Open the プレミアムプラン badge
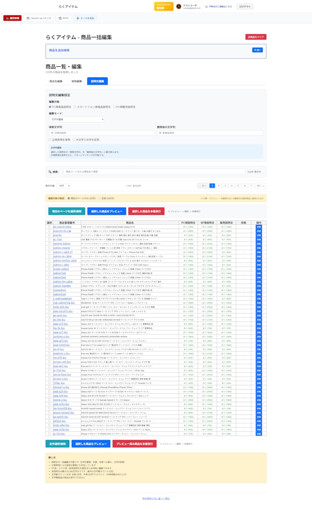 164,7
